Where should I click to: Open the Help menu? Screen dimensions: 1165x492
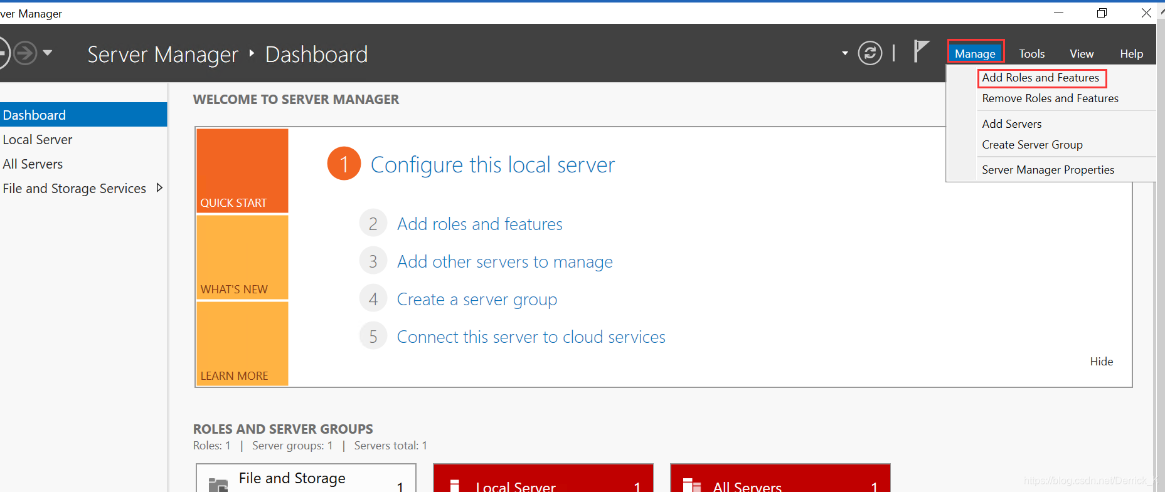point(1132,54)
